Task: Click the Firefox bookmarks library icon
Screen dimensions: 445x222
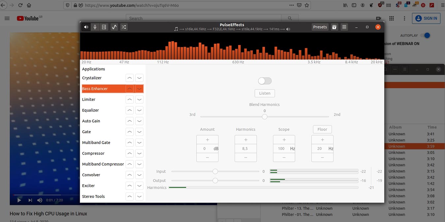Action: [345, 5]
